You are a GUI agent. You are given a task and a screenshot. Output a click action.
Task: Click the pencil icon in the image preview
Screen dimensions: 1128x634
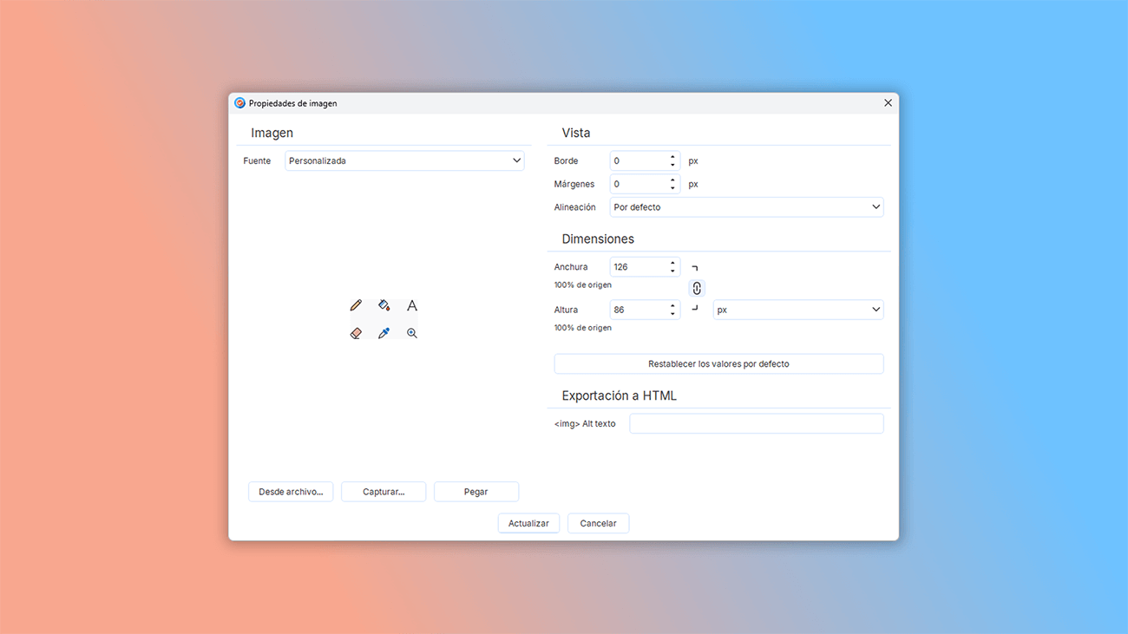356,305
